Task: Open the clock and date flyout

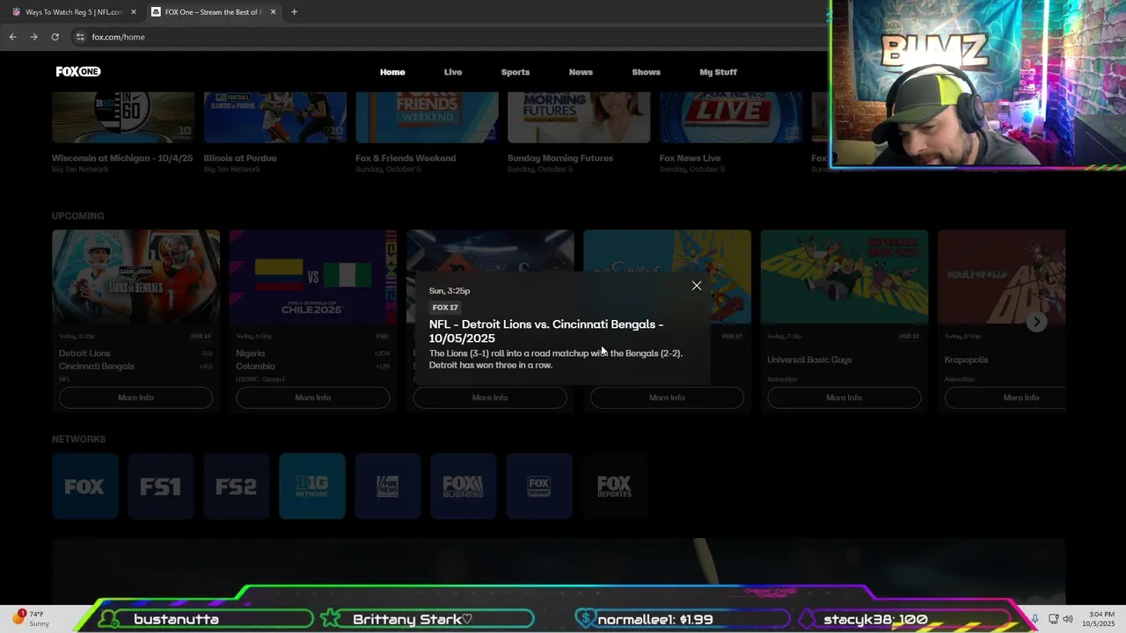Action: coord(1100,619)
